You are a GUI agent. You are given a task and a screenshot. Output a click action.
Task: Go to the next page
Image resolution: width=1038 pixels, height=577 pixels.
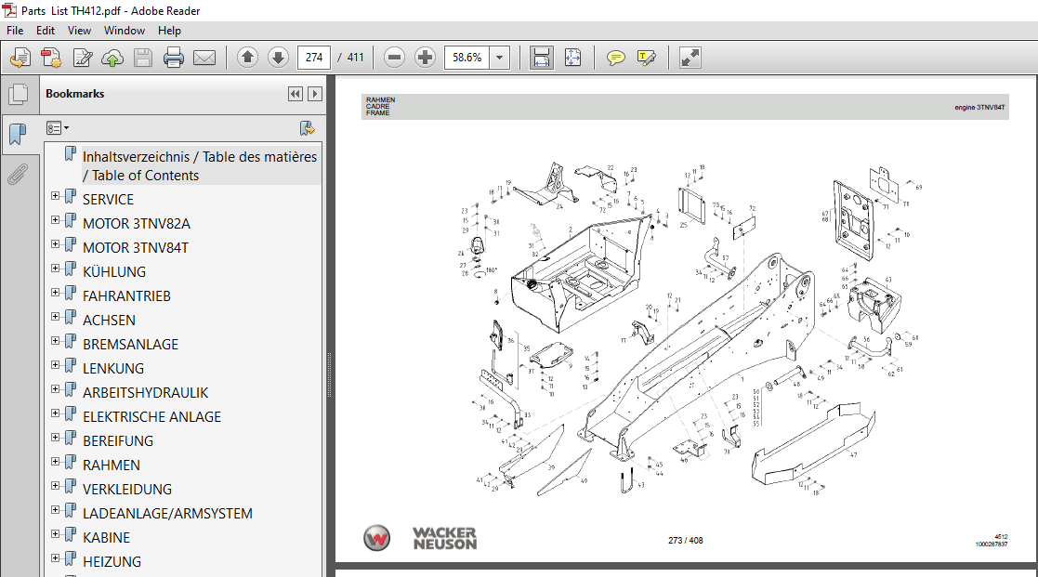(x=278, y=57)
